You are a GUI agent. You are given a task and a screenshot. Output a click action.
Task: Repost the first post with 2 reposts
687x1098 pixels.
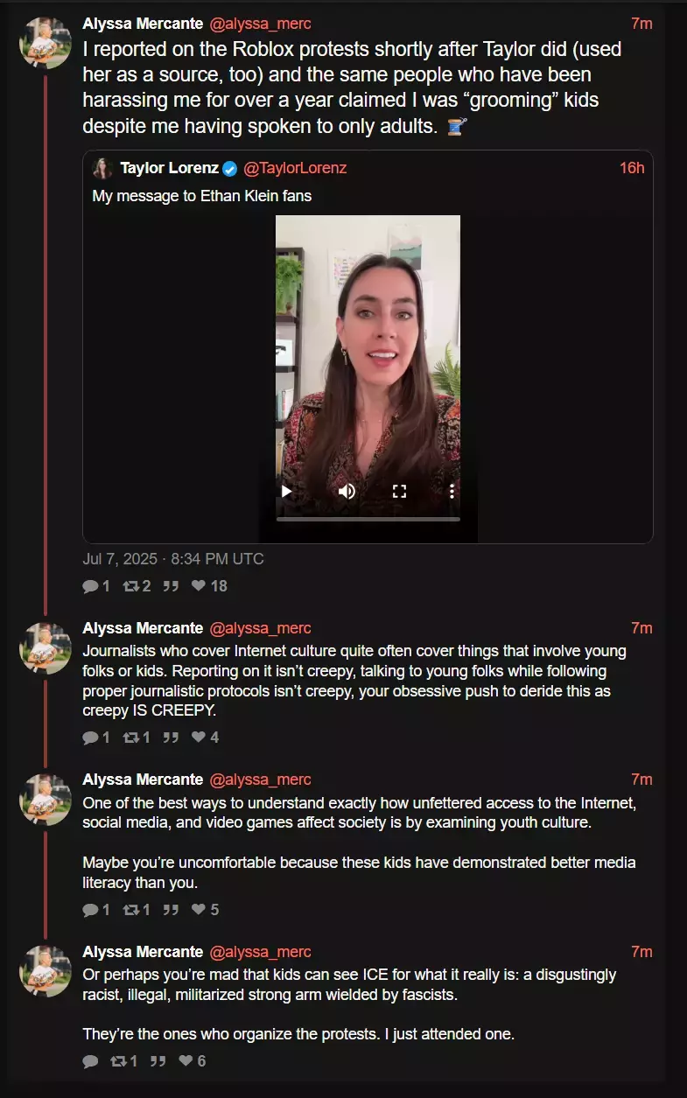[137, 586]
